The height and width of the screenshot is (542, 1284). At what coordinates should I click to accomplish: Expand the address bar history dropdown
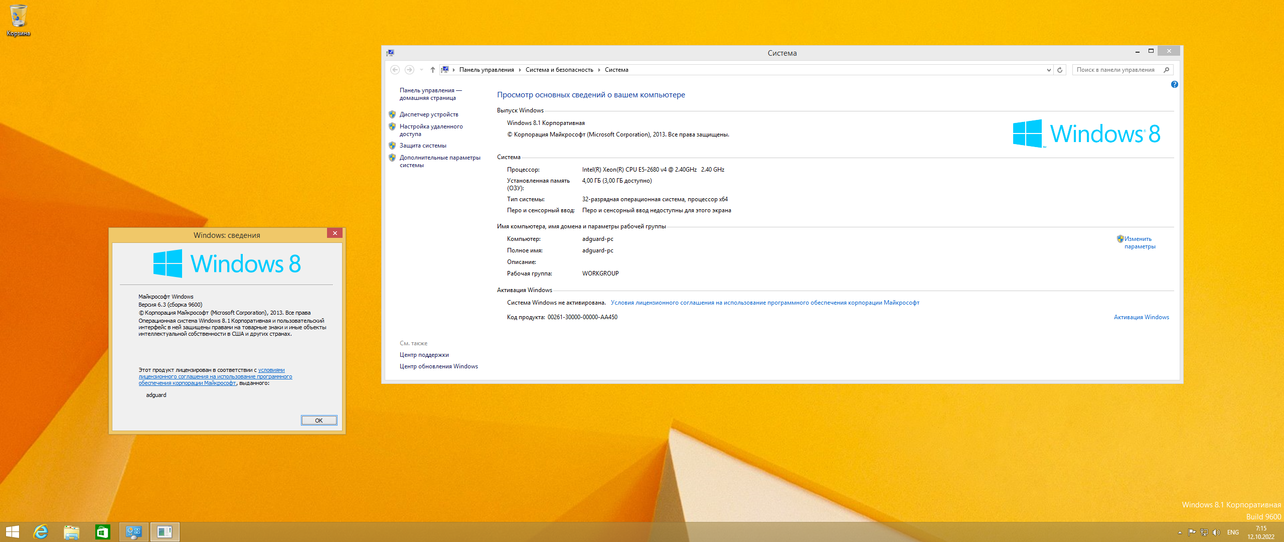(1049, 70)
